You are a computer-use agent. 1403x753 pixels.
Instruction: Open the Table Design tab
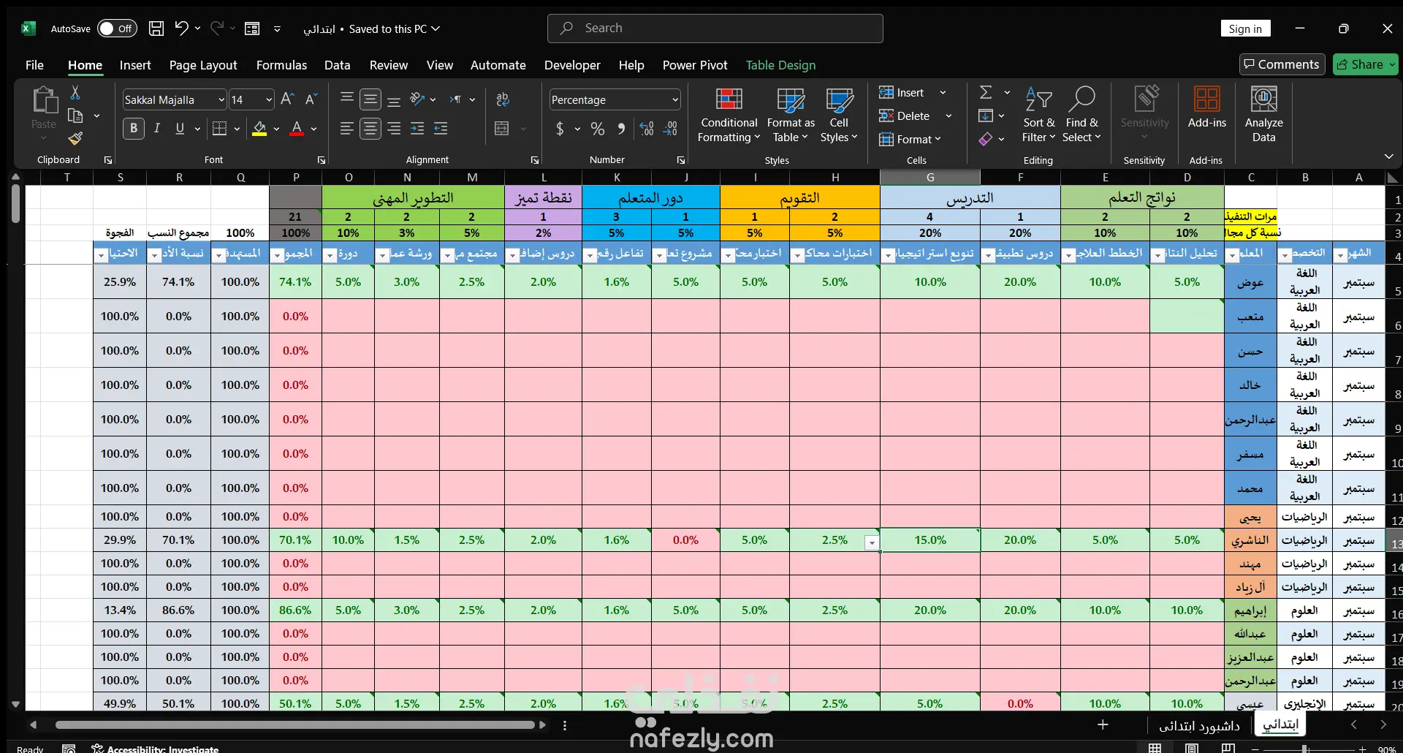780,65
